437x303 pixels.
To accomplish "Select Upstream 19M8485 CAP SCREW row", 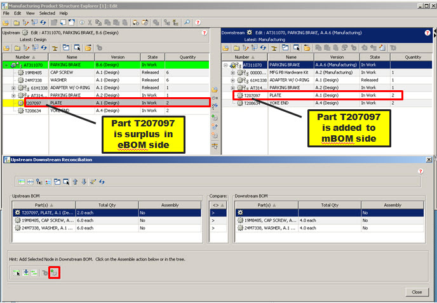I will 105,72.
